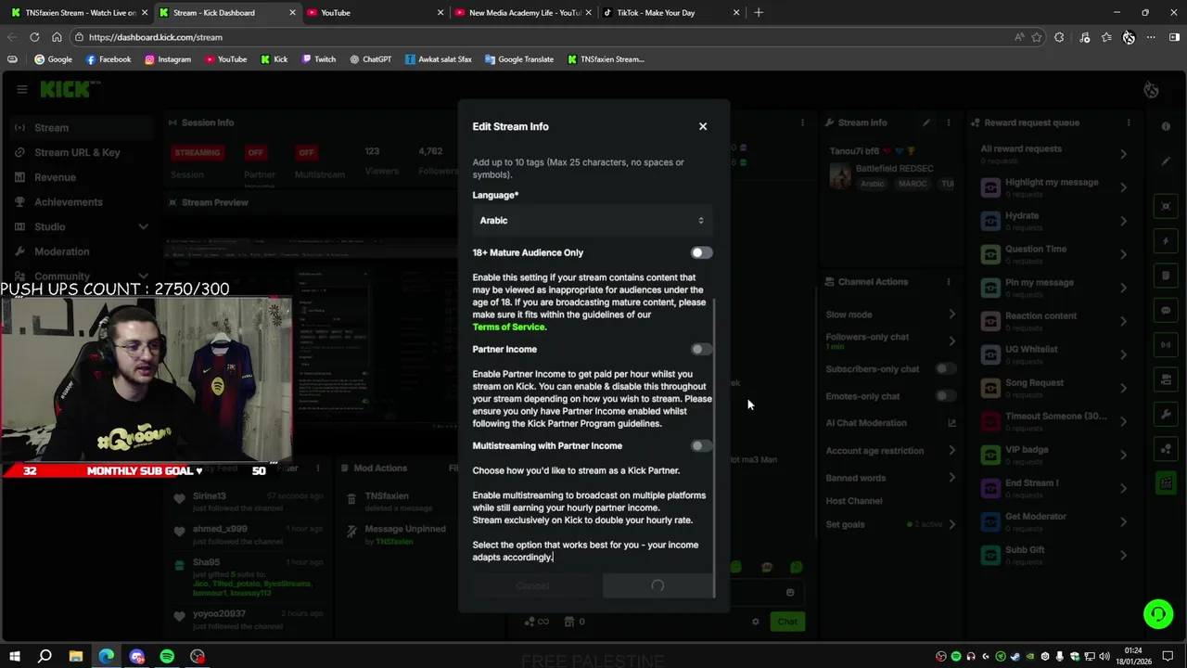This screenshot has height=668, width=1187.
Task: Toggle Emotes-only chat switch
Action: click(x=945, y=396)
